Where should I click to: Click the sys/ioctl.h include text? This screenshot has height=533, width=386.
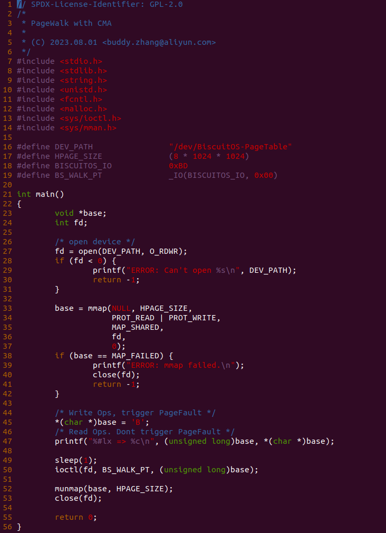[x=90, y=118]
